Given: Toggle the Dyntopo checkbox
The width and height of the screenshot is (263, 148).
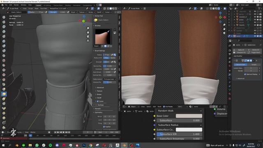Looking at the screenshot, I should pos(96,105).
